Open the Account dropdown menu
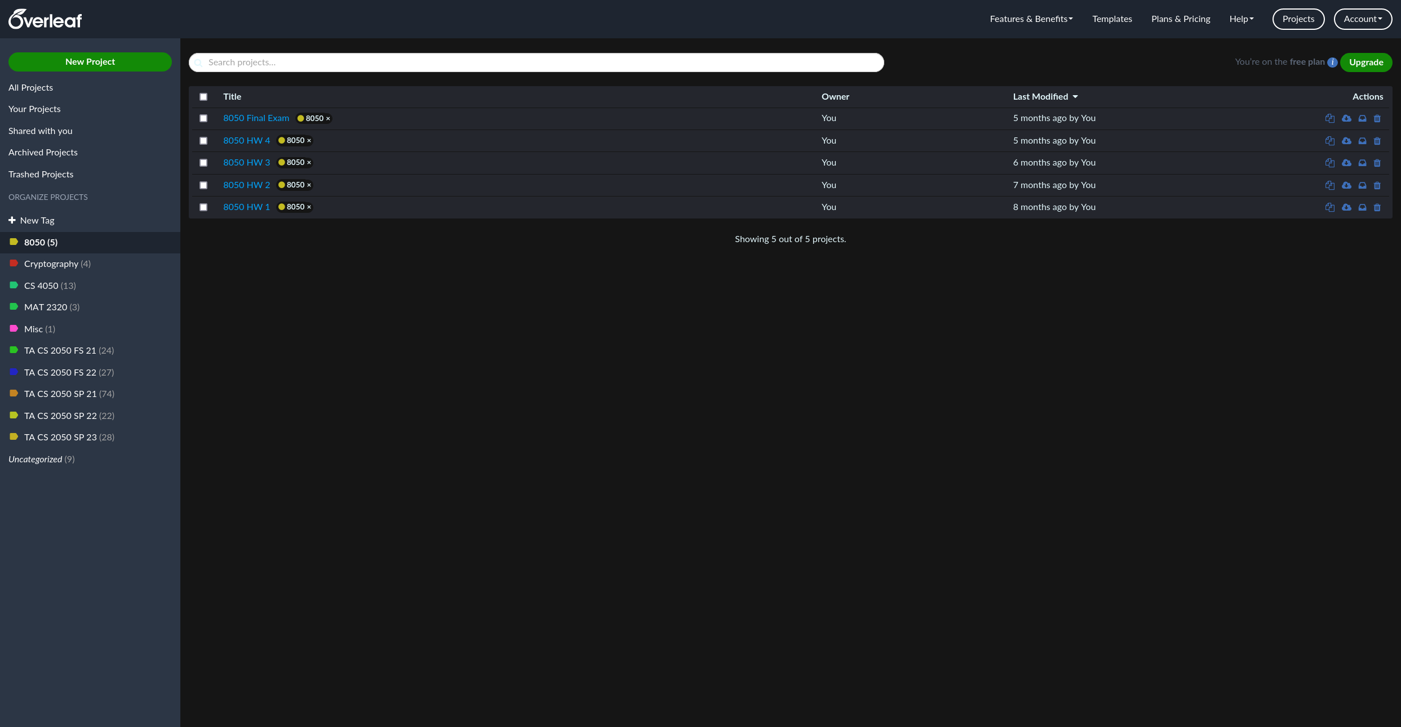The height and width of the screenshot is (727, 1401). click(x=1363, y=19)
